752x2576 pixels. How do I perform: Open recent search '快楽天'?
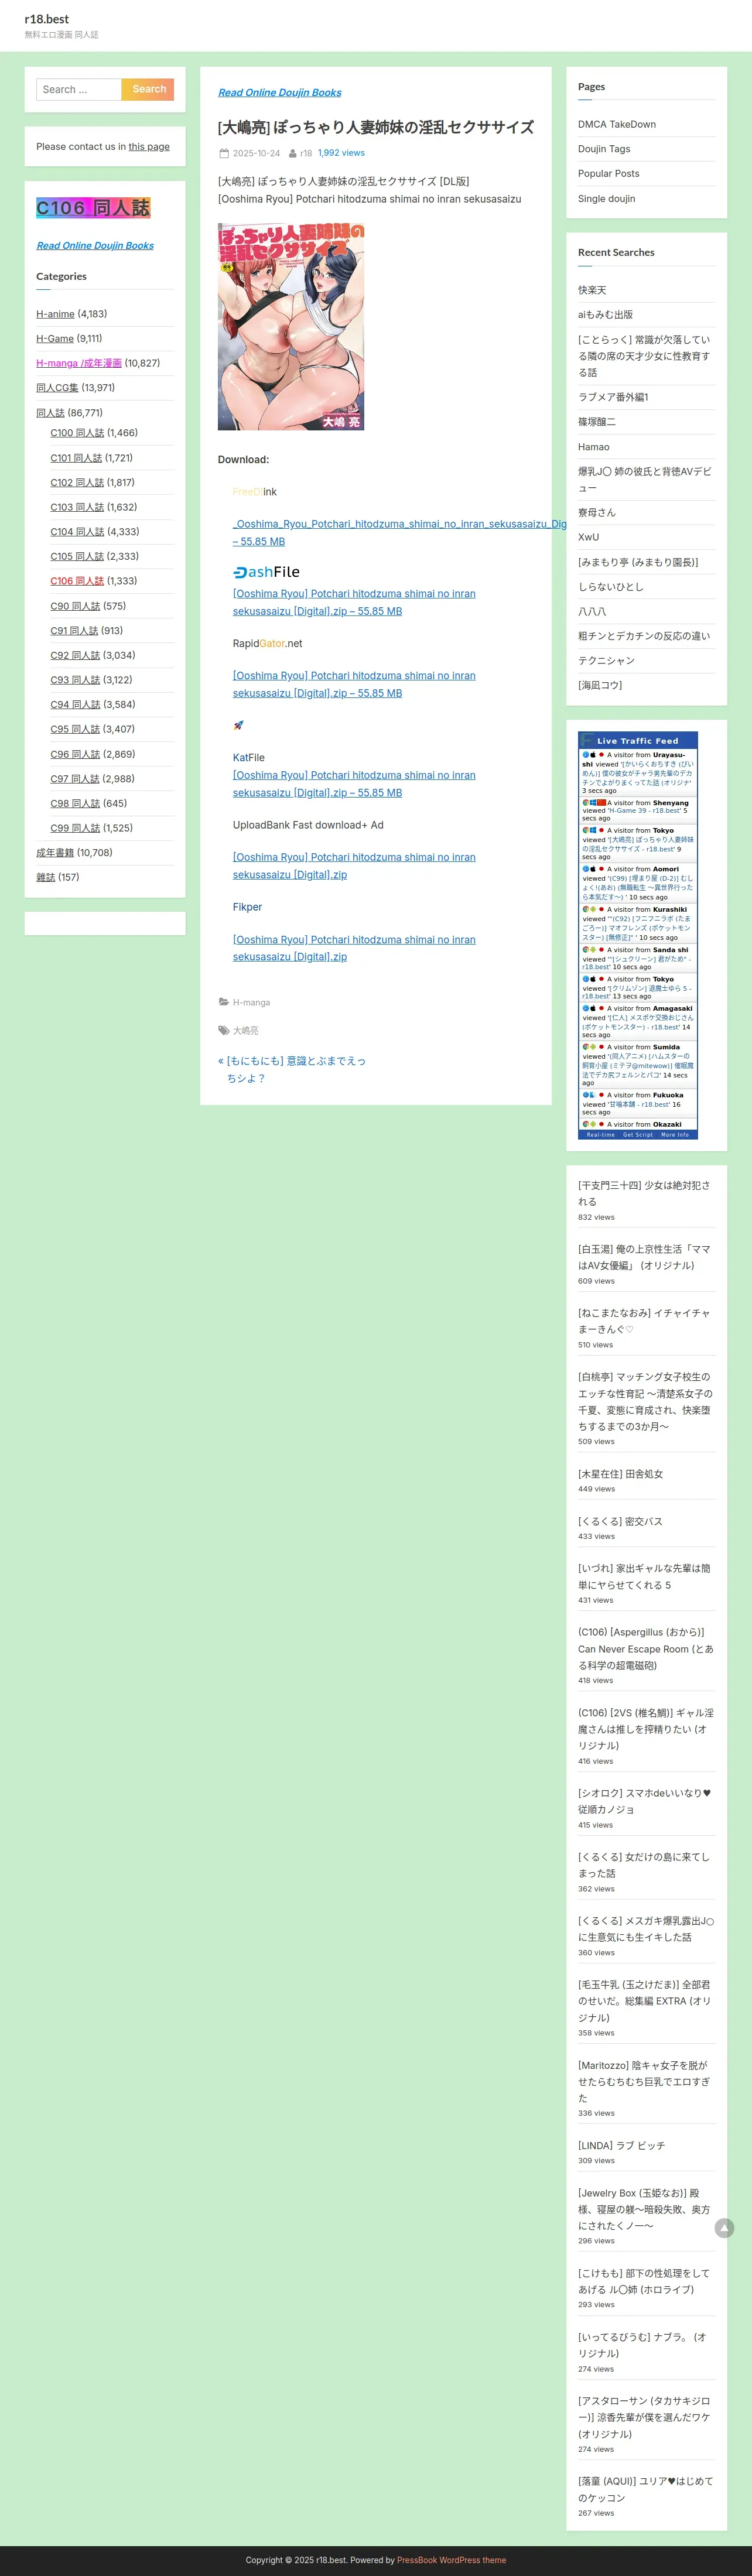click(592, 290)
